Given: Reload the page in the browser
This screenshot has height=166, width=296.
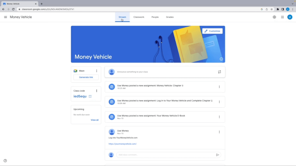Looking at the screenshot, I should [x=13, y=9].
